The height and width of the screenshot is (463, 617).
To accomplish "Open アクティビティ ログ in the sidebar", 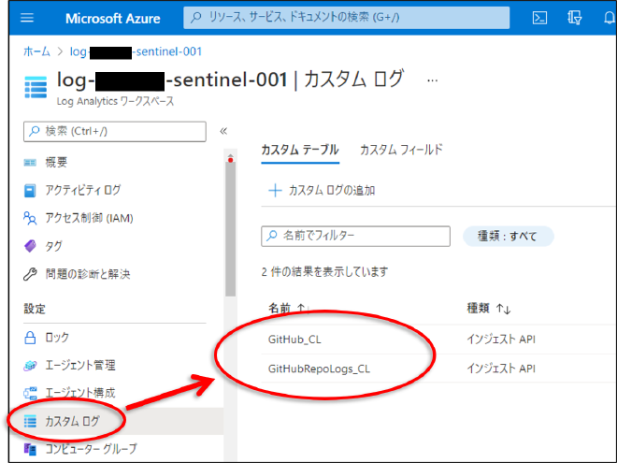I will (72, 190).
